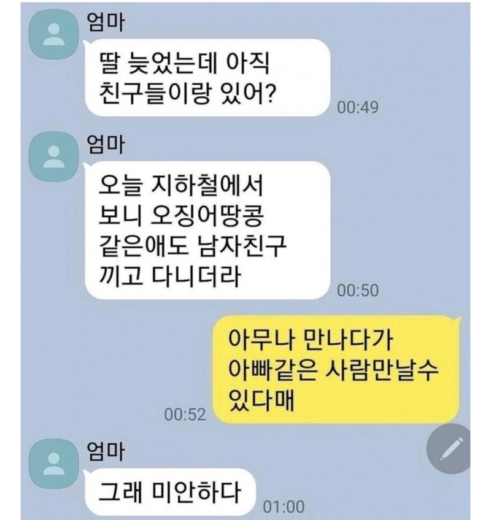Screen dimensions: 491x520
Task: Click the 엄마 name above subway message
Action: point(106,145)
